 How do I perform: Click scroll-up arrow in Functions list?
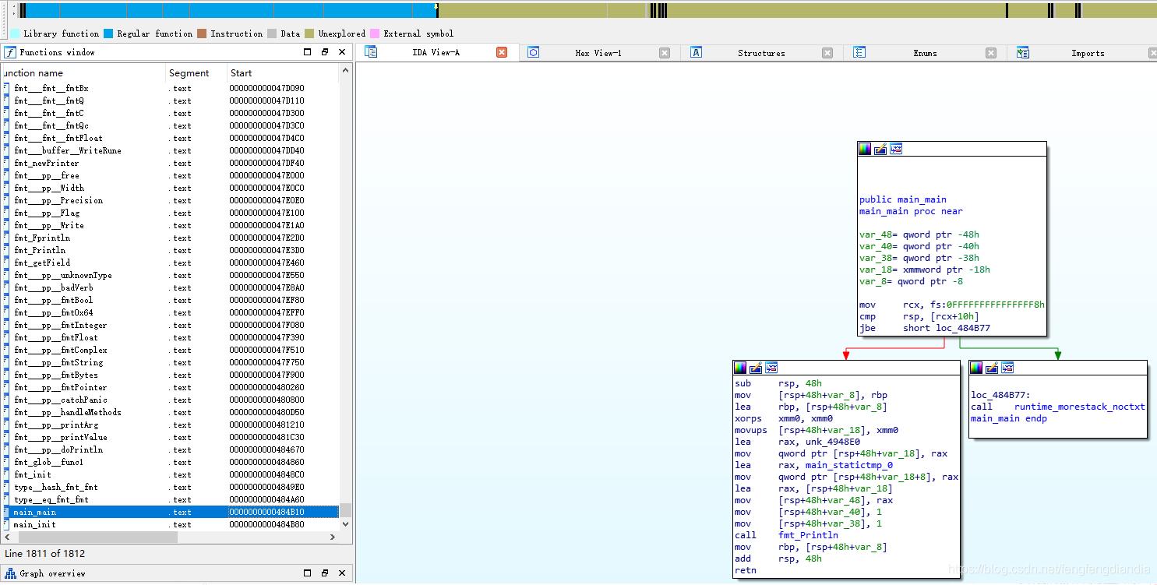pyautogui.click(x=345, y=71)
